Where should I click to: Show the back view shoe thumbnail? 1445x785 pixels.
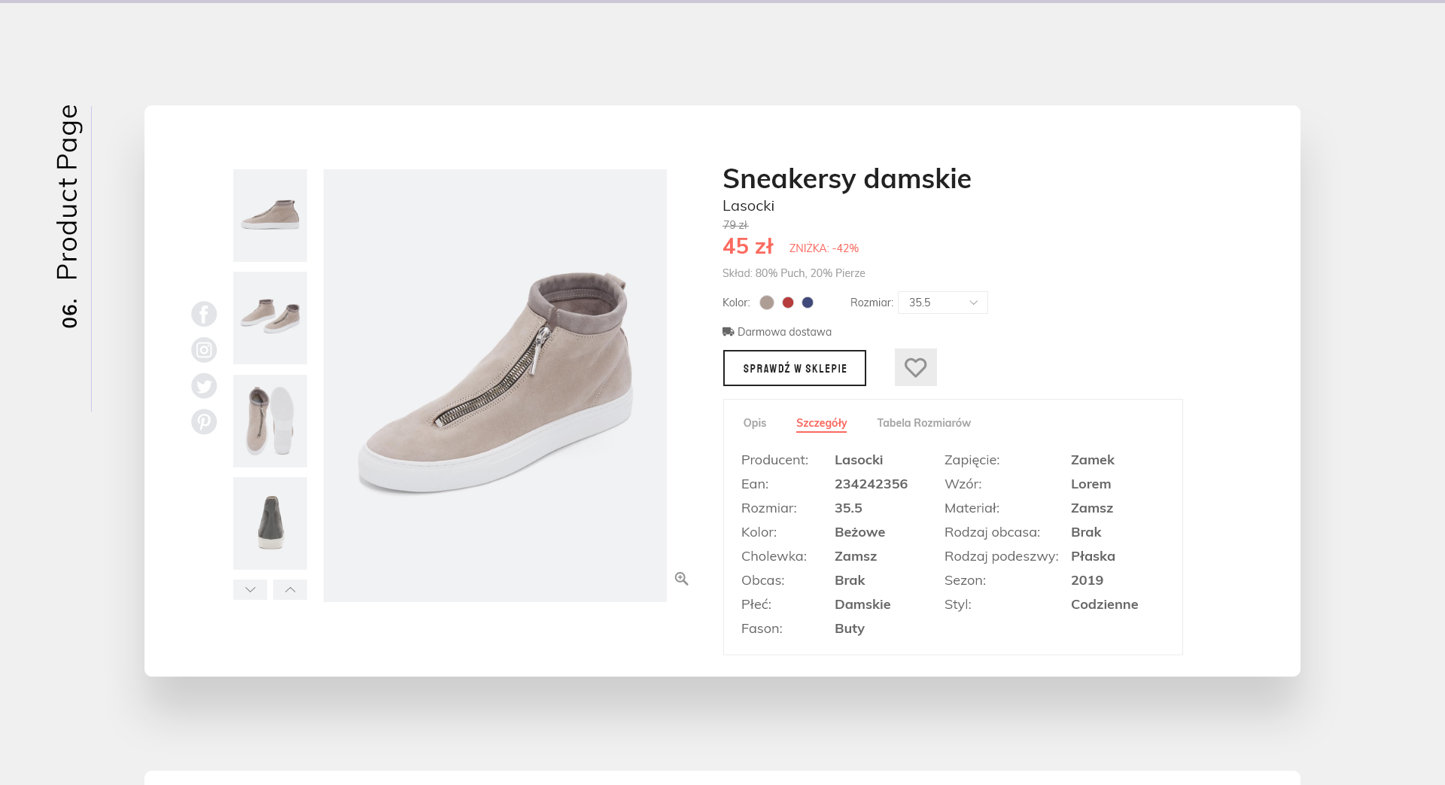270,523
